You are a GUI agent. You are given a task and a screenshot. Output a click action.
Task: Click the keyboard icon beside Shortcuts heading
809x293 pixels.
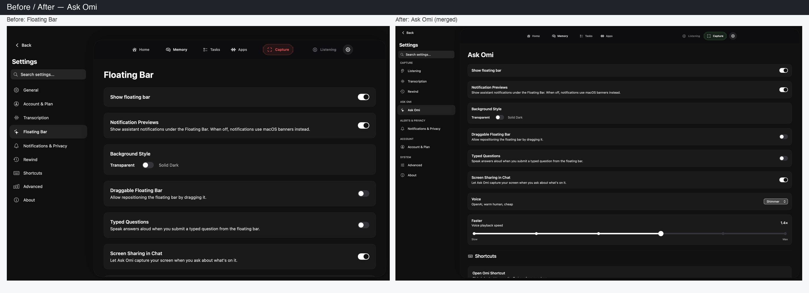tap(470, 256)
